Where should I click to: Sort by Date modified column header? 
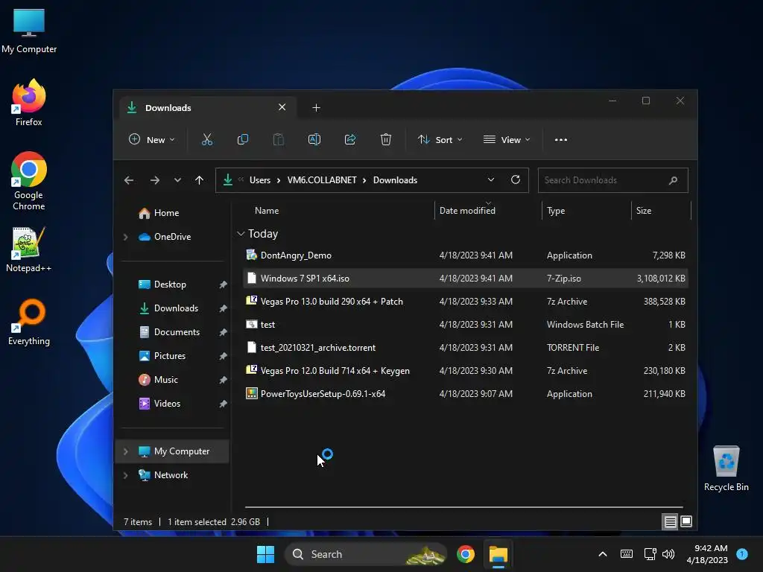click(x=467, y=211)
